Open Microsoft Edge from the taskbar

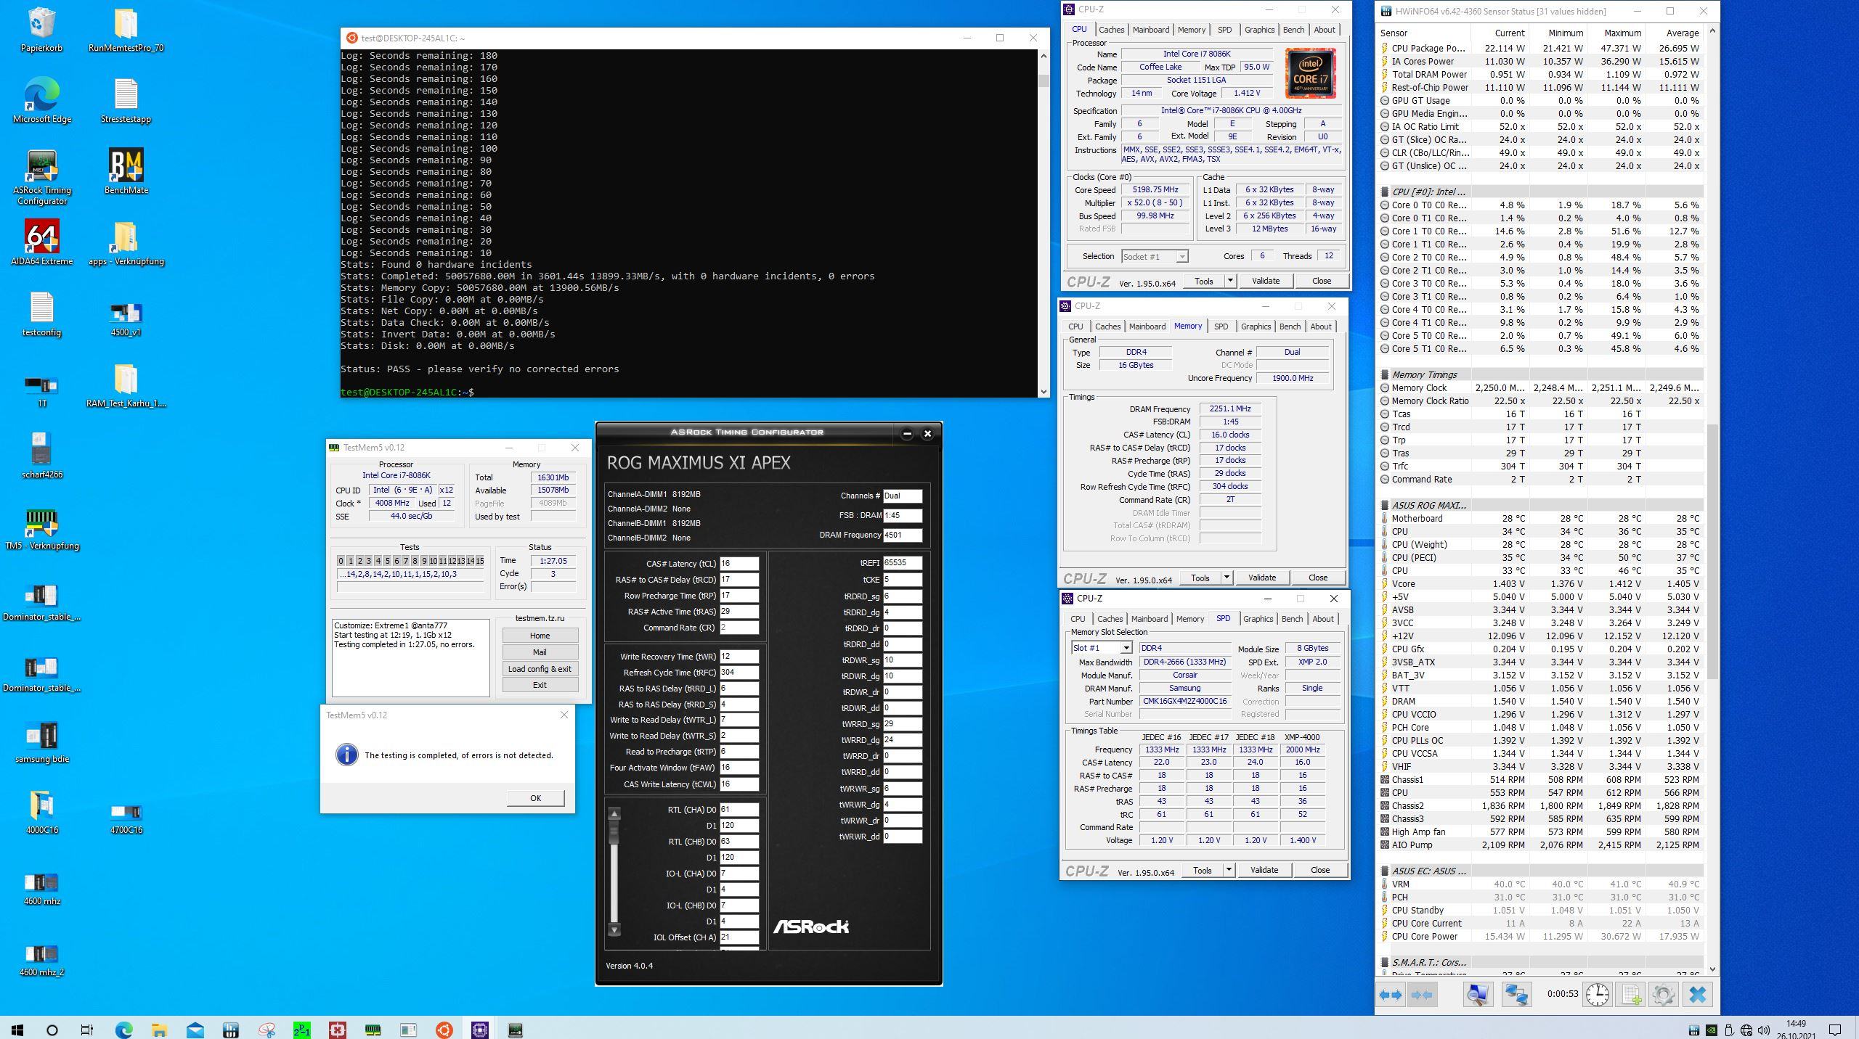pyautogui.click(x=123, y=1030)
